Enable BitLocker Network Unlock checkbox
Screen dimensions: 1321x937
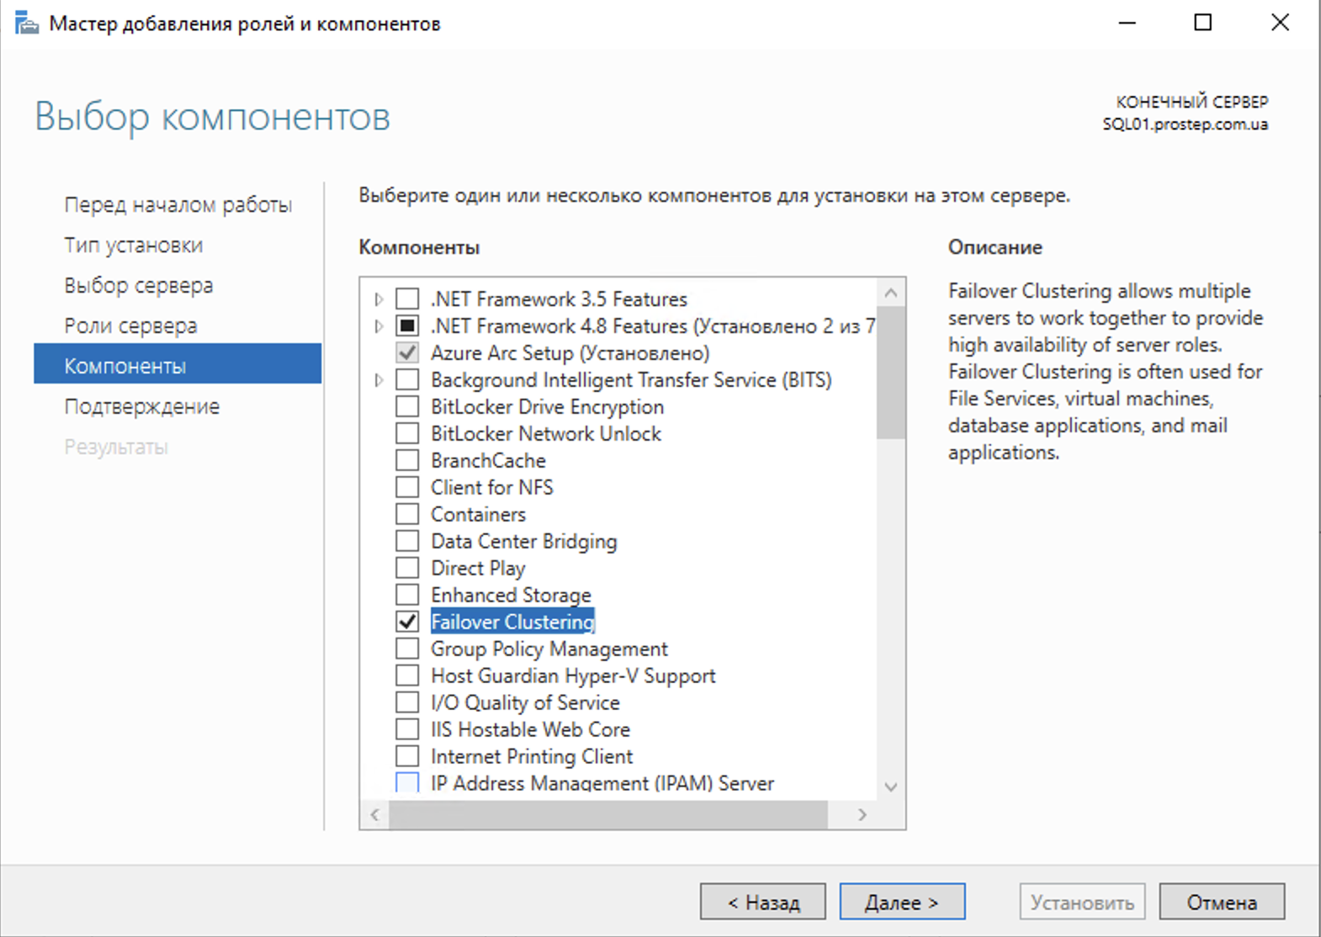point(407,434)
